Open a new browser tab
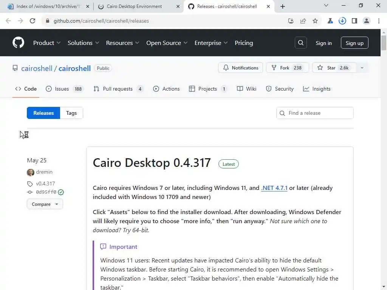 tap(283, 6)
